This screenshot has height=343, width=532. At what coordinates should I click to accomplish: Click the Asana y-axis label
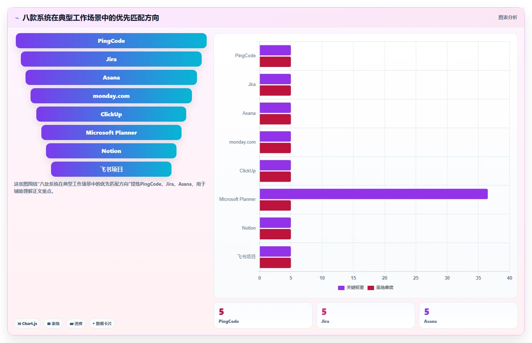pyautogui.click(x=249, y=113)
